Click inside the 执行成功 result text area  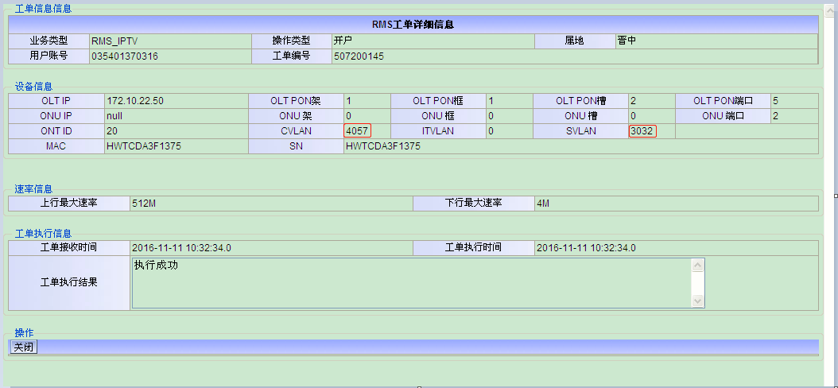coord(410,282)
